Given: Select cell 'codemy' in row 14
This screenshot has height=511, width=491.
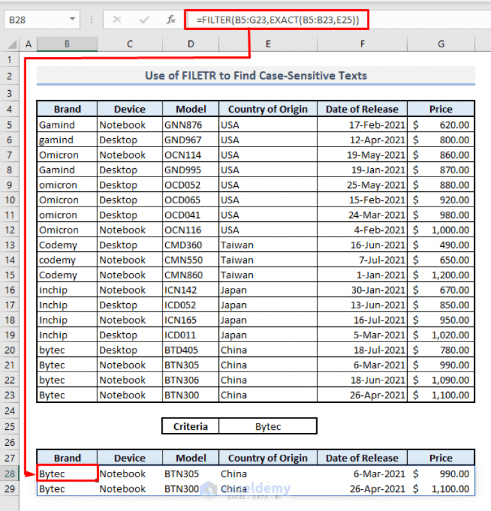Looking at the screenshot, I should 67,260.
